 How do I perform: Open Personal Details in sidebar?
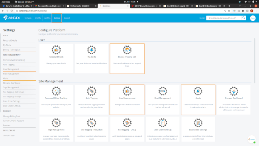click(x=10, y=41)
